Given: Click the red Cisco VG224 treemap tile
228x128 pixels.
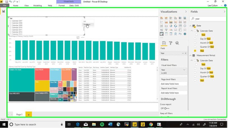Looking at the screenshot, I should (x=42, y=74).
